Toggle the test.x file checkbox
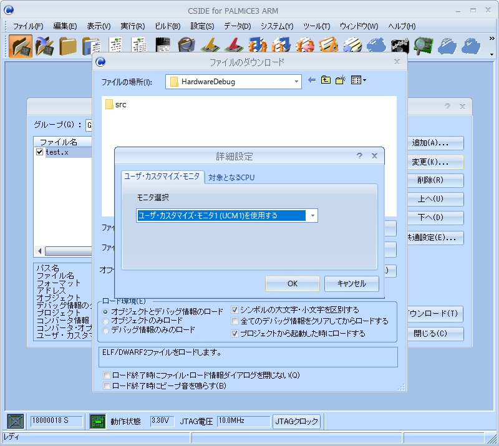 39,152
